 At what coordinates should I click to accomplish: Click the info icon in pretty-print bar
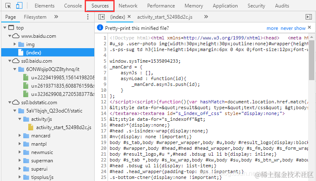pos(100,27)
